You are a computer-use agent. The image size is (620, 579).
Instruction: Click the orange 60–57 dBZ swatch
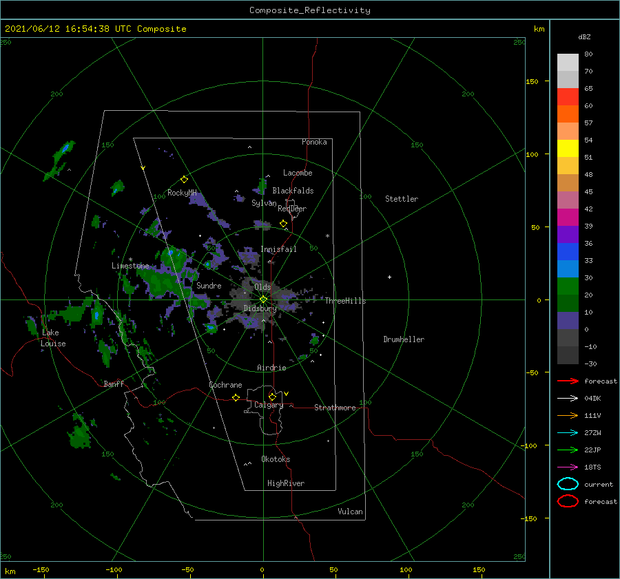(568, 114)
